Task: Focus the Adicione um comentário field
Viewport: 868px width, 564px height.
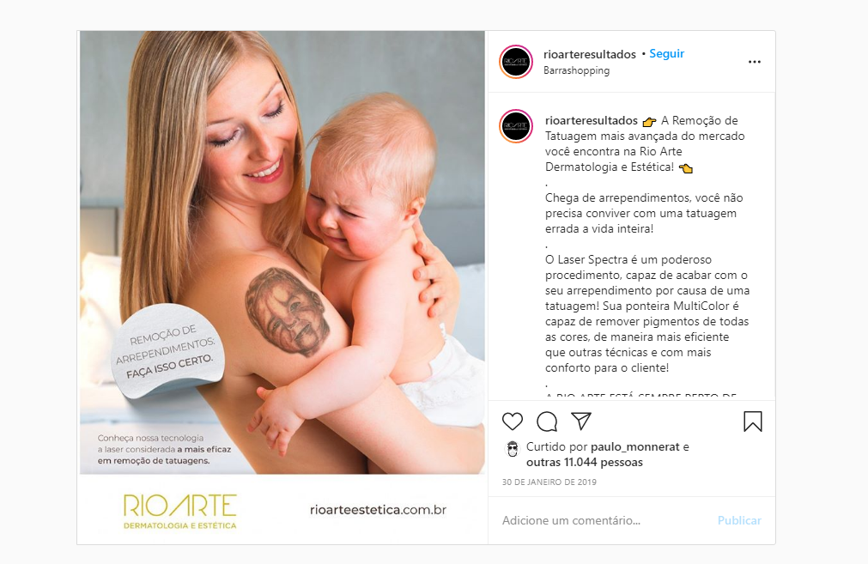Action: [x=604, y=520]
